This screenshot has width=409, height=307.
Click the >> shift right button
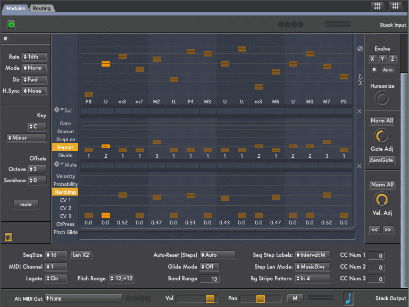(x=388, y=230)
